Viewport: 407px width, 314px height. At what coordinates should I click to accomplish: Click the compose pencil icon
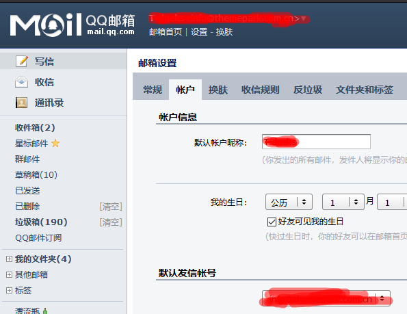(21, 62)
